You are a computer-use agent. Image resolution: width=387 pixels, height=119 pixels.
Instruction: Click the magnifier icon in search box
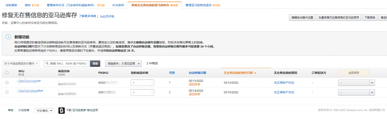(x=47, y=63)
